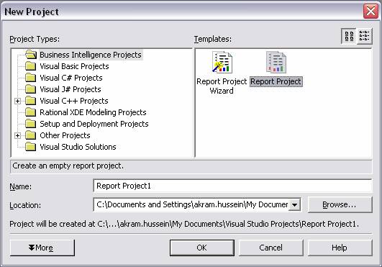
Task: Confirm with the OK button
Action: pos(202,248)
